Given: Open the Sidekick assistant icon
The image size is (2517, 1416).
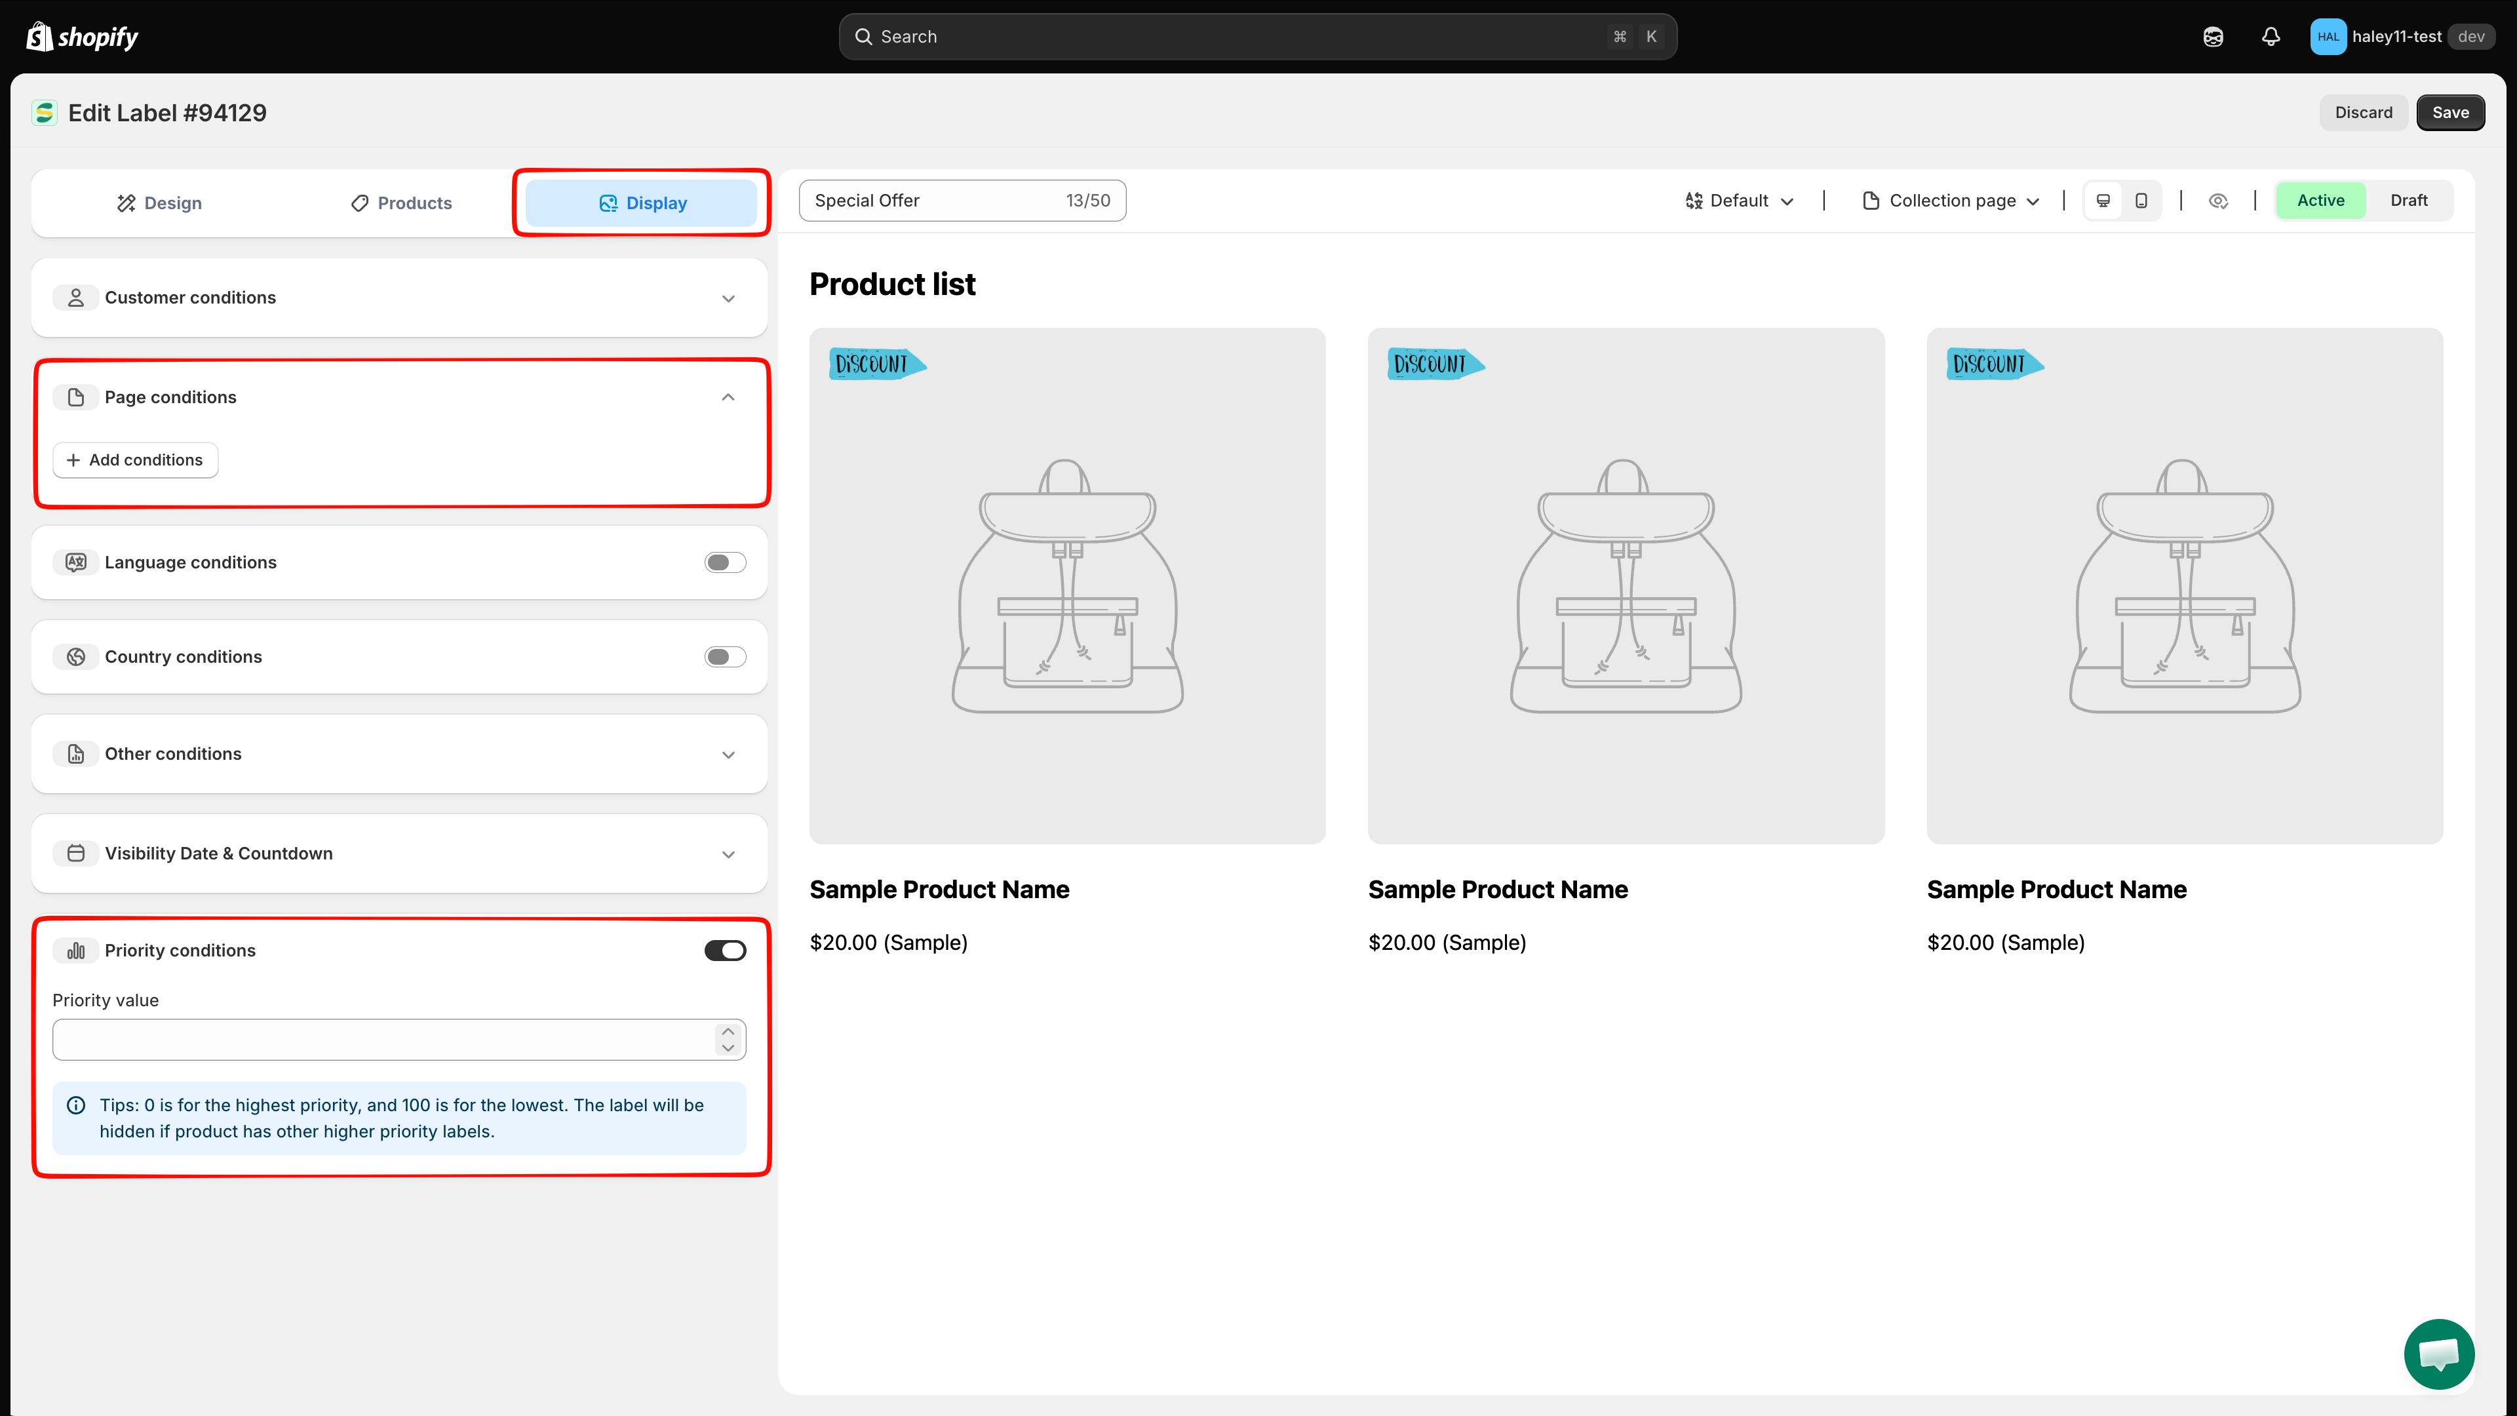Looking at the screenshot, I should pos(2213,36).
